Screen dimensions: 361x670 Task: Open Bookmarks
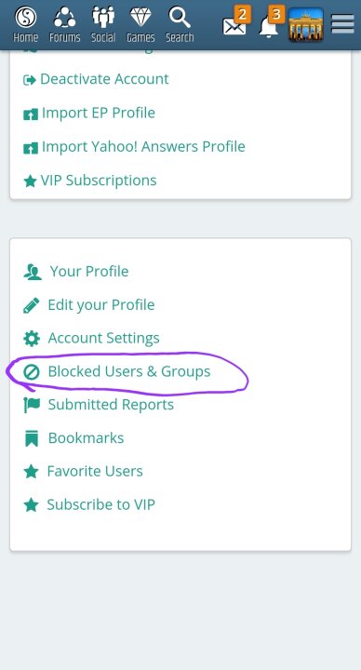(x=74, y=438)
